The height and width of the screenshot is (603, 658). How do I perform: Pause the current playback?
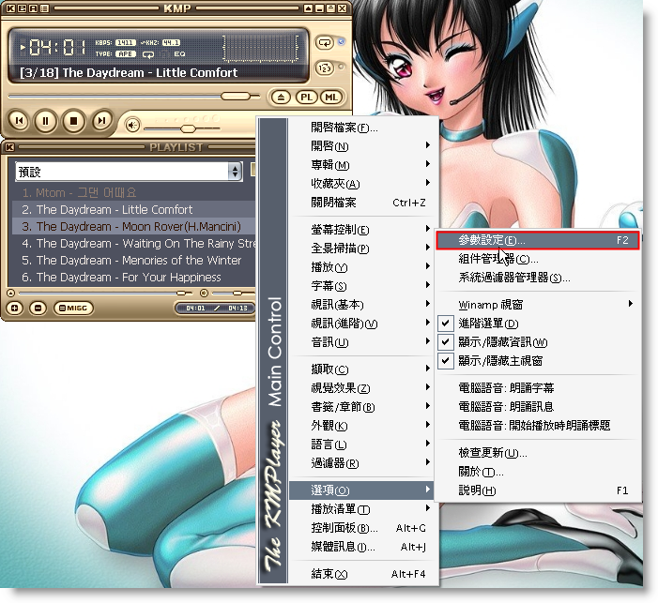point(45,121)
